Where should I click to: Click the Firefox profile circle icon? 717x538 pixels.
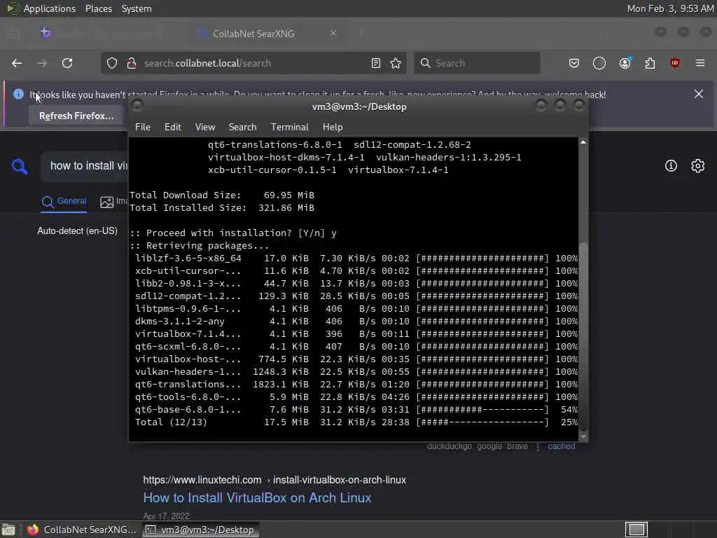coord(599,63)
